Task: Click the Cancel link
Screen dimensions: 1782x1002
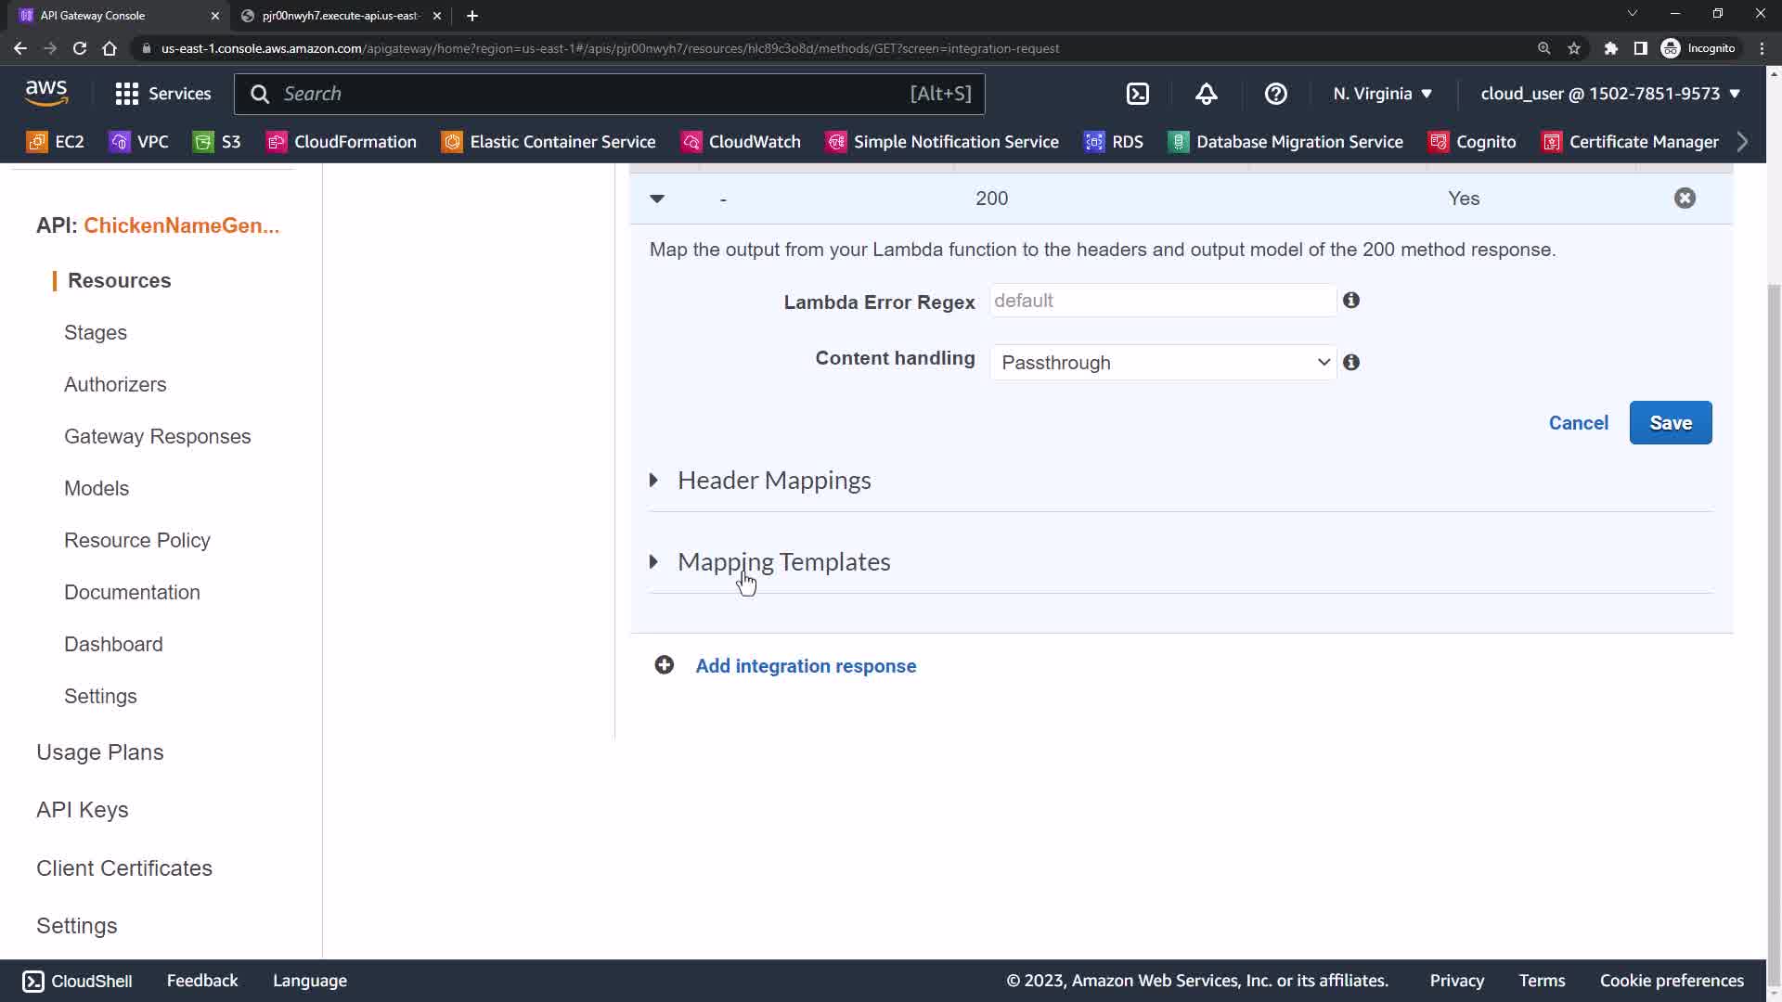Action: click(x=1578, y=423)
